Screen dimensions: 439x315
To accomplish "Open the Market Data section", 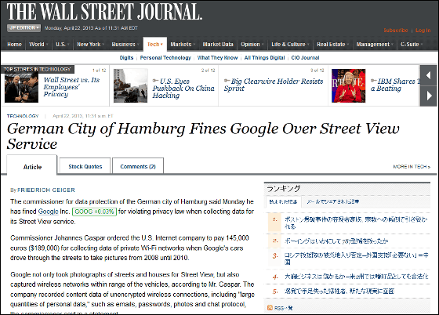I will click(x=218, y=44).
